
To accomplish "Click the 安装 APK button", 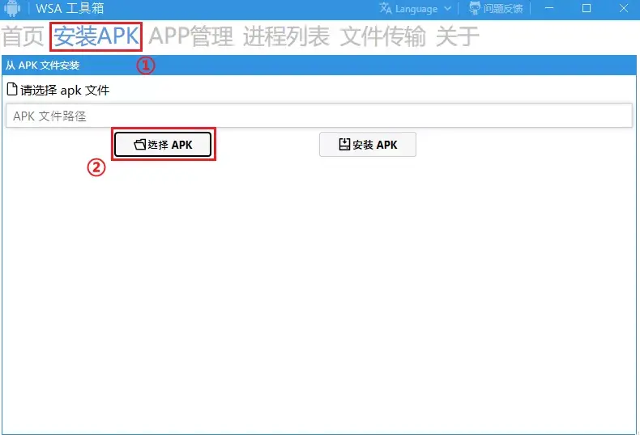I will click(x=368, y=144).
